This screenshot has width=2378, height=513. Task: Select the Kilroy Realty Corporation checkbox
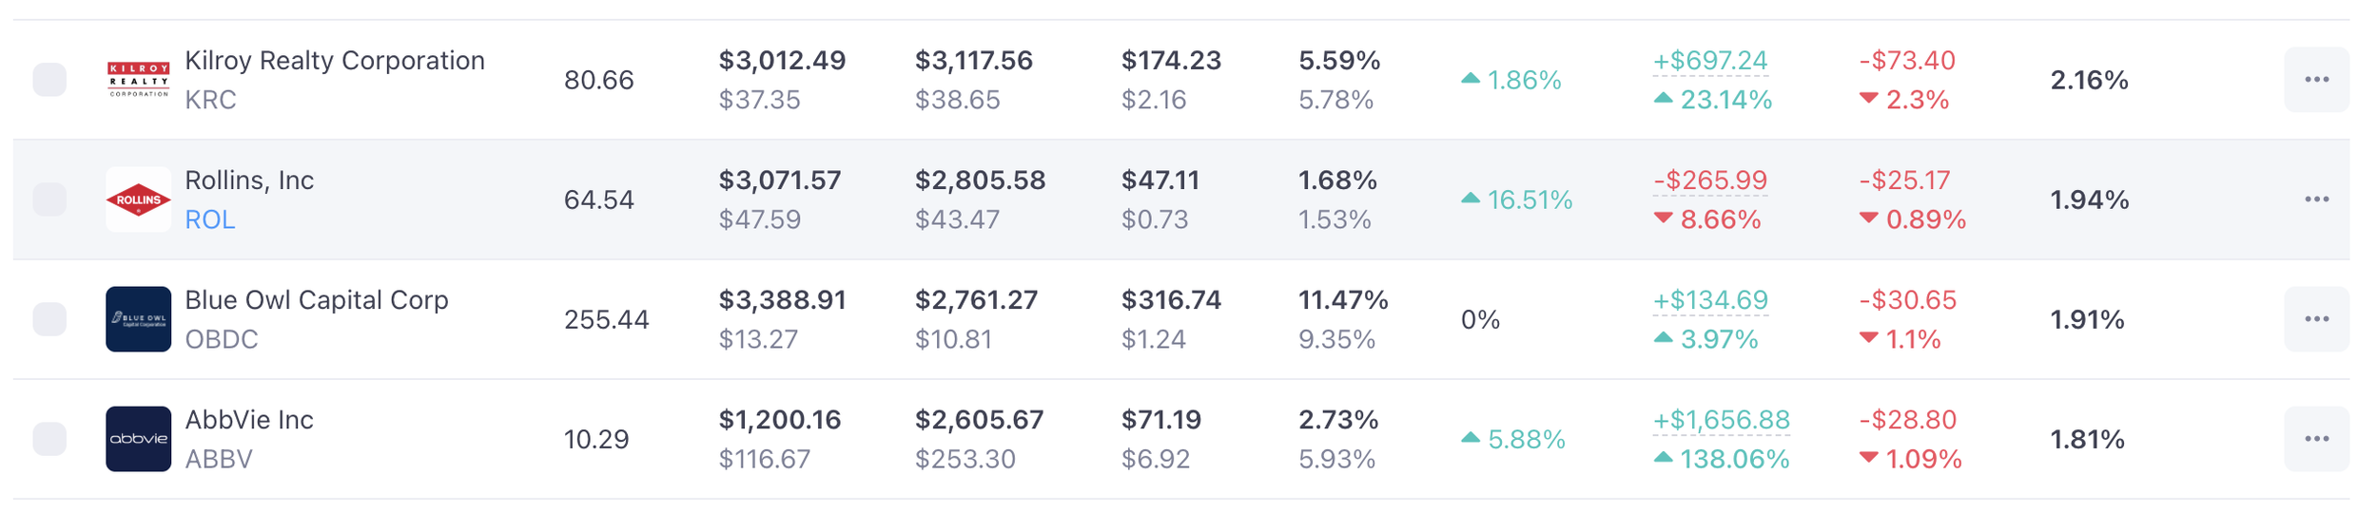click(x=49, y=80)
